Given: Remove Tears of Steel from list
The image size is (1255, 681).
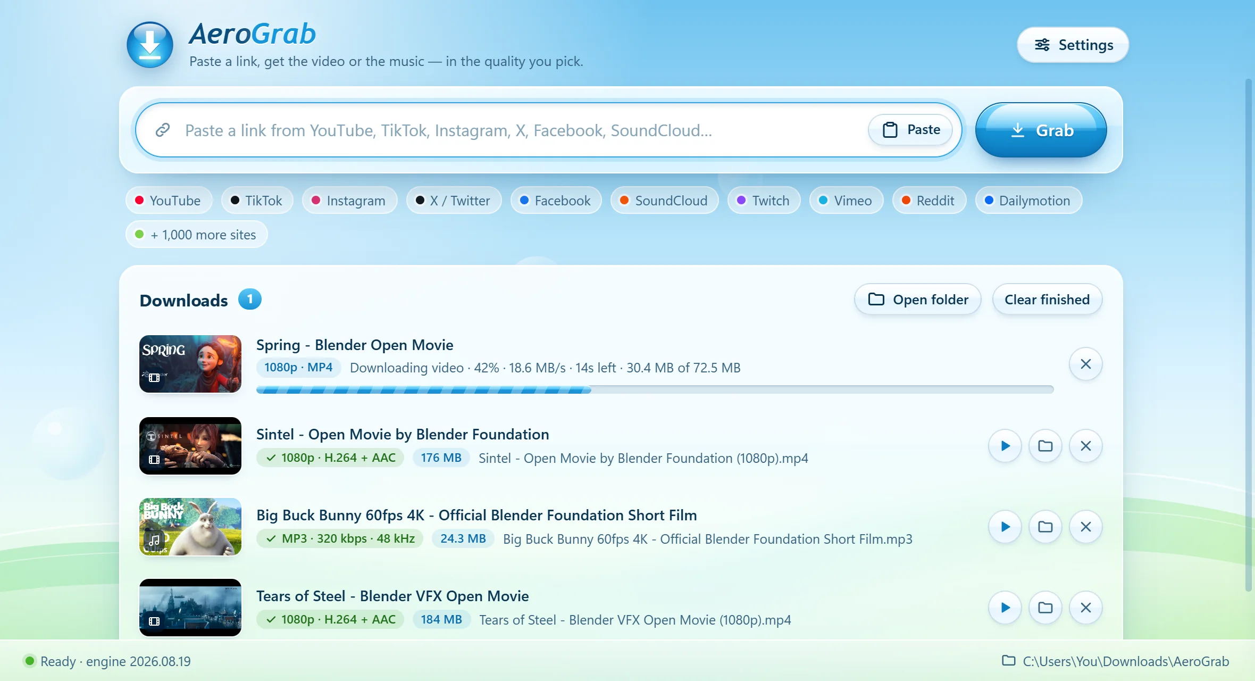Looking at the screenshot, I should (1085, 608).
